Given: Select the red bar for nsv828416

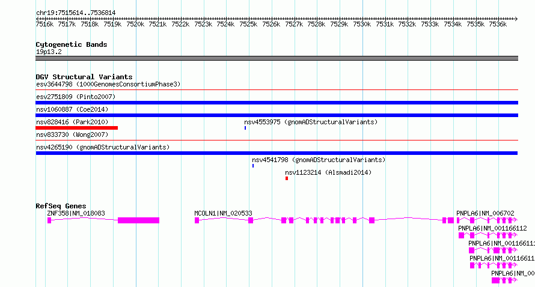Looking at the screenshot, I should 77,128.
